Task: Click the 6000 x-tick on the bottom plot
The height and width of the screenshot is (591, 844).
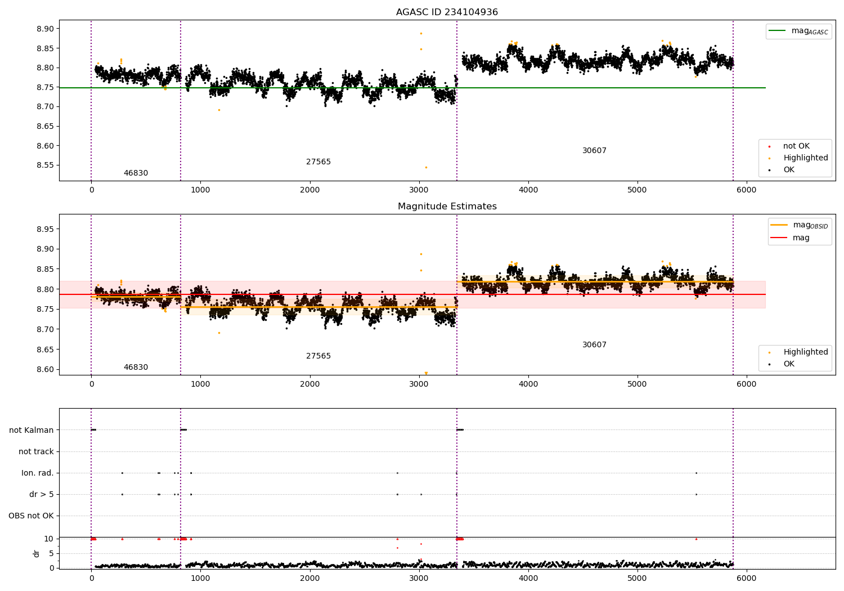Action: click(x=747, y=578)
